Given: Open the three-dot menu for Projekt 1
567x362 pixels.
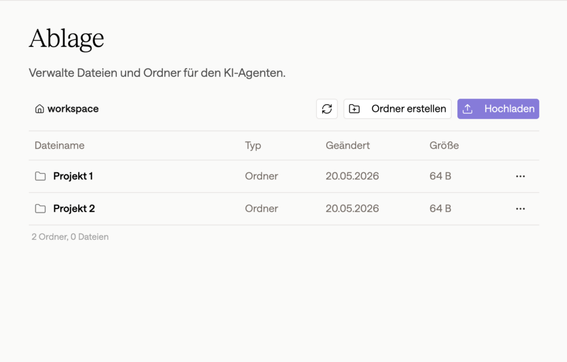Looking at the screenshot, I should coord(520,176).
